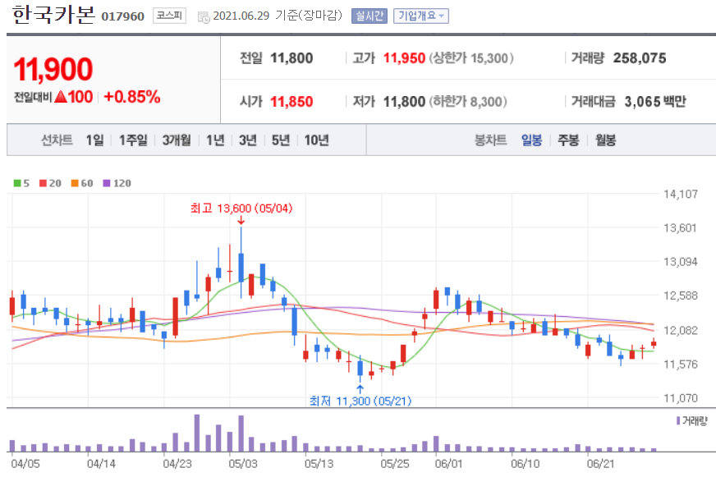Click the current price 11,900
Screen dimensions: 716x477
tap(53, 70)
